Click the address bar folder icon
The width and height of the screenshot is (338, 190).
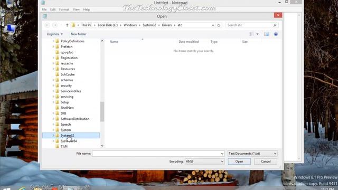tap(73, 25)
